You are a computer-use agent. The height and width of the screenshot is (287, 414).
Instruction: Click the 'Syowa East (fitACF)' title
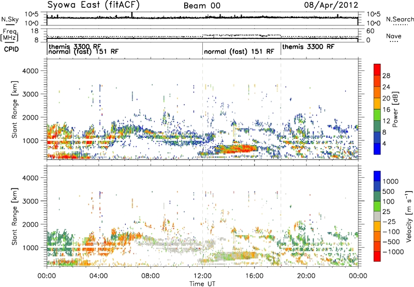[x=94, y=5]
